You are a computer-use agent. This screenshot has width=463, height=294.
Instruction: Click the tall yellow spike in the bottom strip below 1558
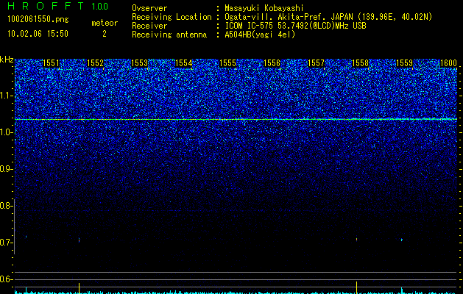point(357,287)
